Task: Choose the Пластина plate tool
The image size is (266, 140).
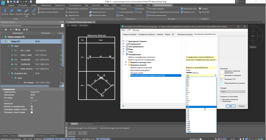Action: coord(19,12)
